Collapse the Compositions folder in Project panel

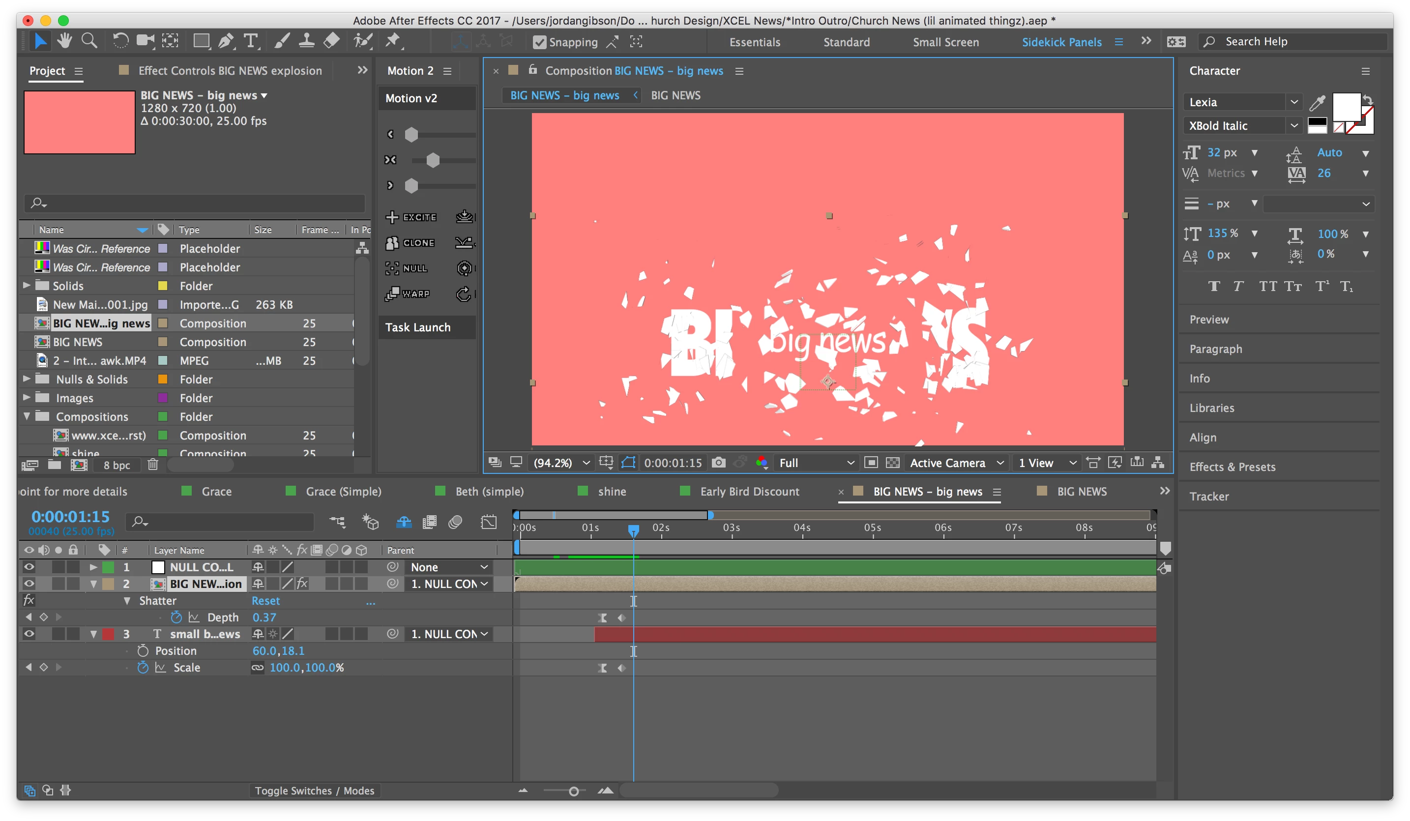click(x=26, y=416)
